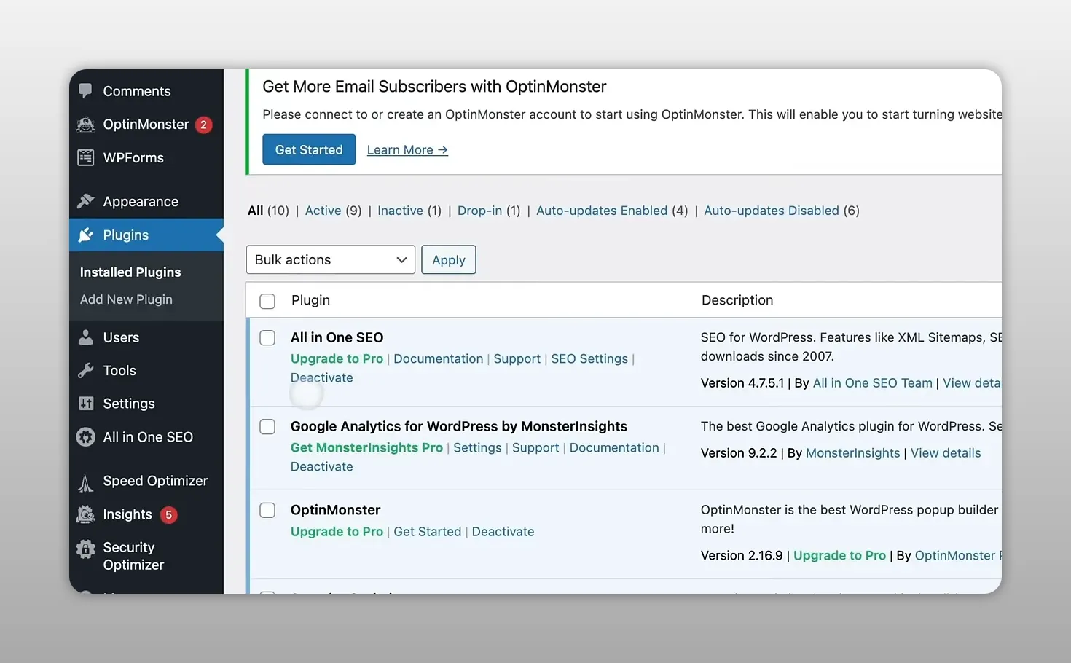Screen dimensions: 1071x663
Task: Click the Get Started button in the banner
Action: (x=309, y=149)
